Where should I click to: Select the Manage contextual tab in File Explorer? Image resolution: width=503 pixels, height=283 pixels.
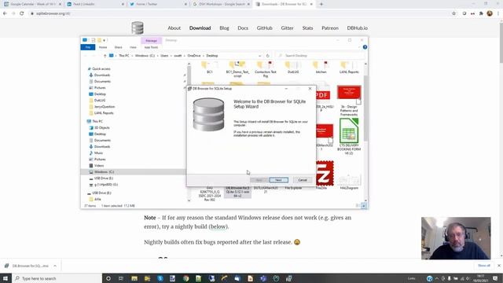coord(151,41)
